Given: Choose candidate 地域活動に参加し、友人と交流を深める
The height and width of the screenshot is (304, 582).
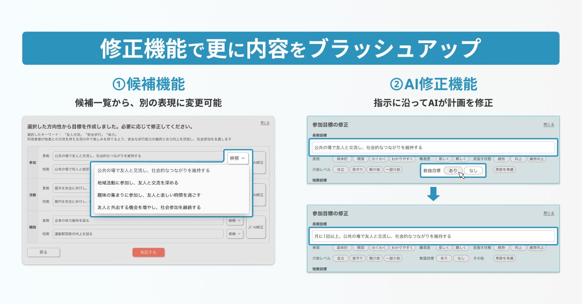Looking at the screenshot, I should point(171,183).
